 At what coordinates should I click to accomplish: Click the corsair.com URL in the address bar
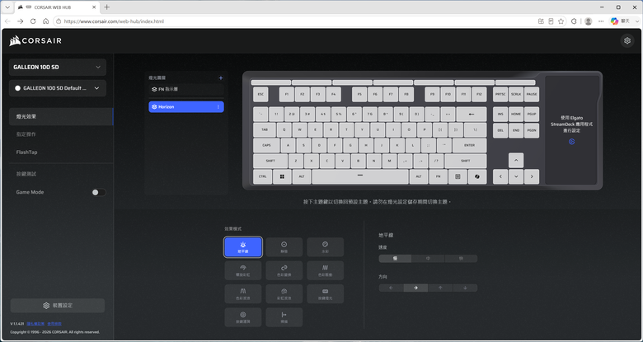114,21
